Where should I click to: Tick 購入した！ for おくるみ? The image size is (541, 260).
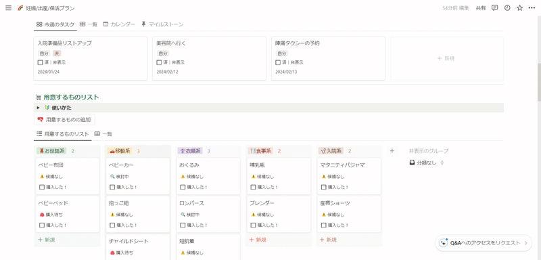pyautogui.click(x=183, y=187)
